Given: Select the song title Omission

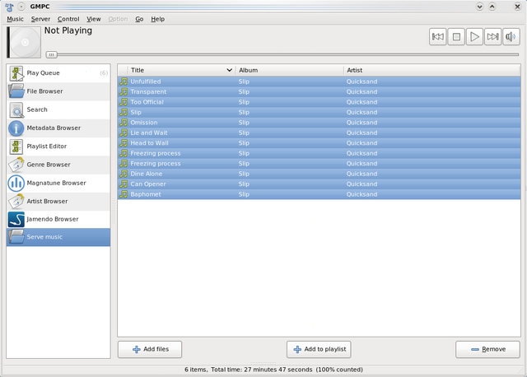Looking at the screenshot, I should pyautogui.click(x=144, y=123).
